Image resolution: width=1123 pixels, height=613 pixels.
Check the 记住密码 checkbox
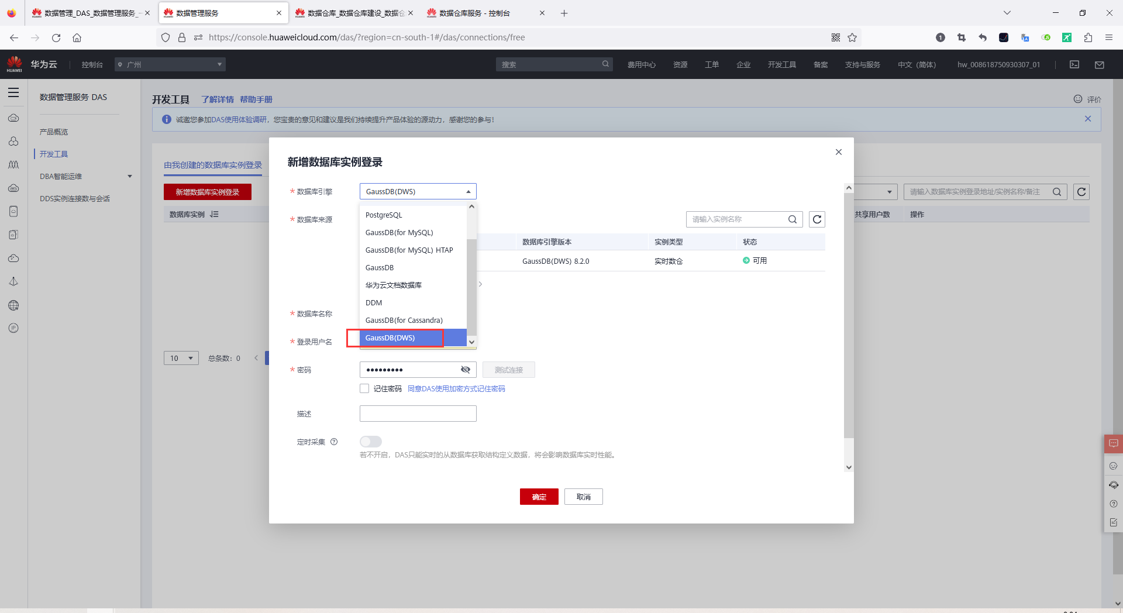364,388
